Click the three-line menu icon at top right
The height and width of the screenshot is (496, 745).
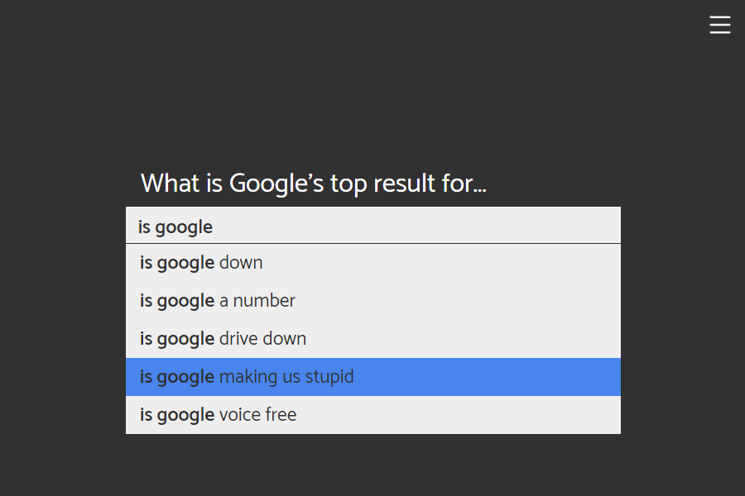pyautogui.click(x=720, y=25)
